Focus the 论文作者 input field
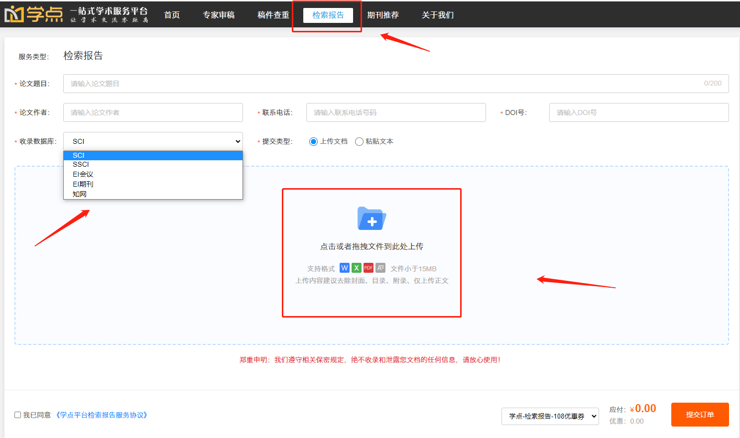This screenshot has width=740, height=438. [153, 112]
